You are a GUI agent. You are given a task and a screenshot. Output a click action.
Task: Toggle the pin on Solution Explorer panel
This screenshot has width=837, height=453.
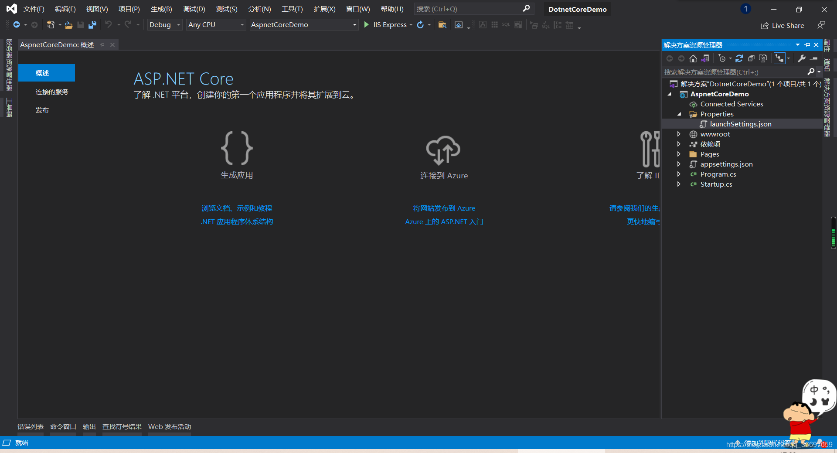pyautogui.click(x=807, y=45)
